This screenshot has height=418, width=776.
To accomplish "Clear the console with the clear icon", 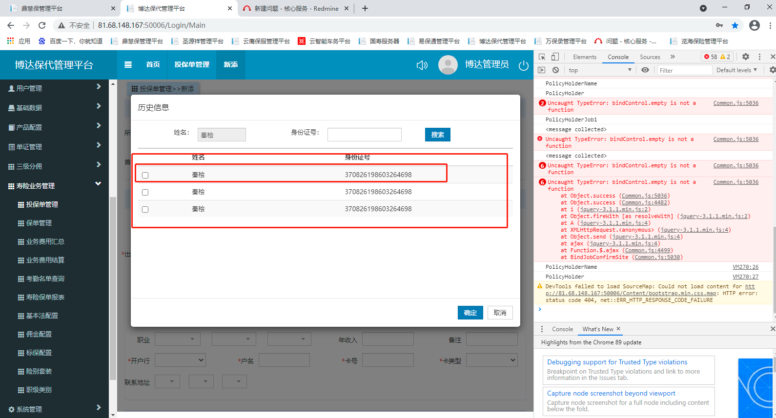I will pos(555,70).
